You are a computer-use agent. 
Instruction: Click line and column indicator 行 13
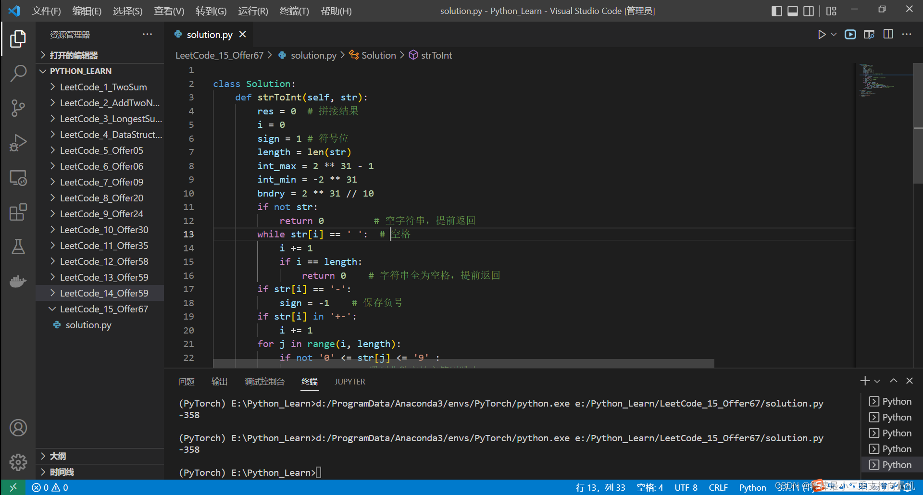tap(600, 487)
